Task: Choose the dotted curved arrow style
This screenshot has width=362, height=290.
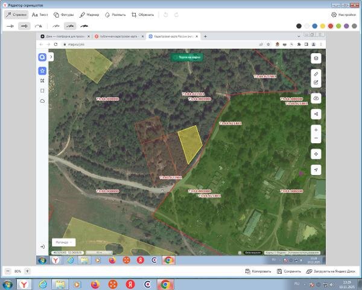Action: coord(38,26)
